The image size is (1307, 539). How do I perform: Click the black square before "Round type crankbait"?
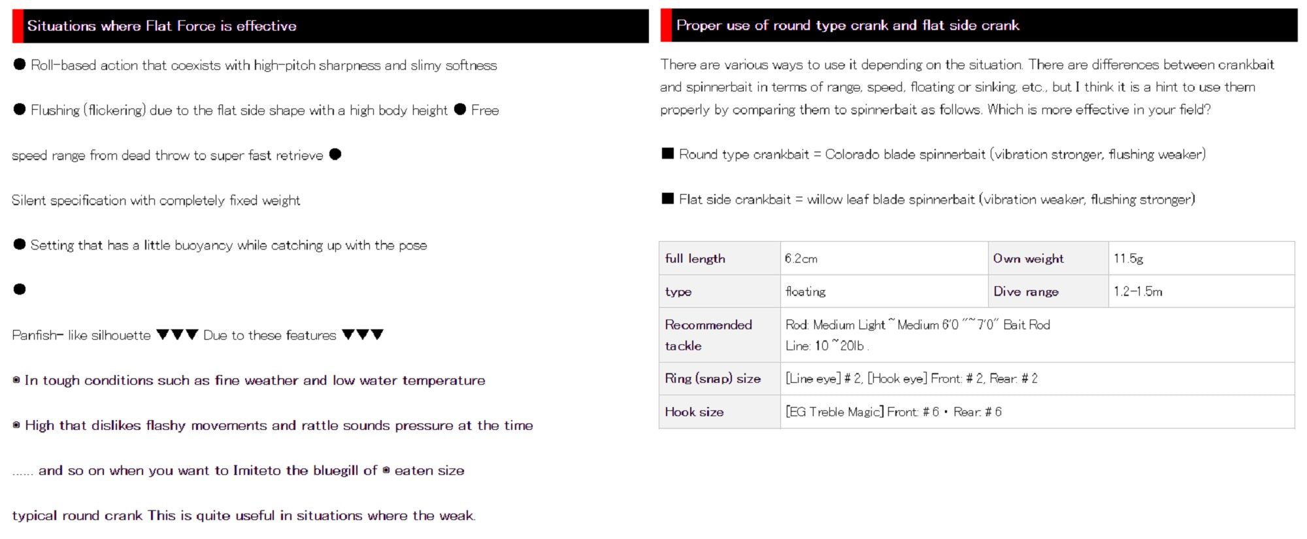point(667,154)
